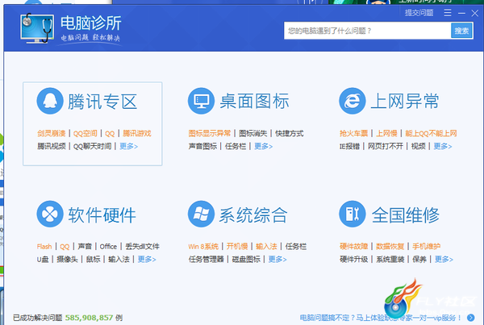Select the 鼠标 link
This screenshot has width=484, height=325.
94,259
